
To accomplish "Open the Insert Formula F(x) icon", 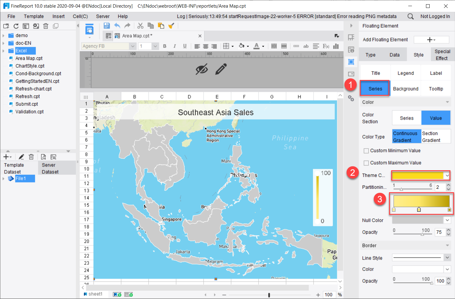I will point(326,46).
